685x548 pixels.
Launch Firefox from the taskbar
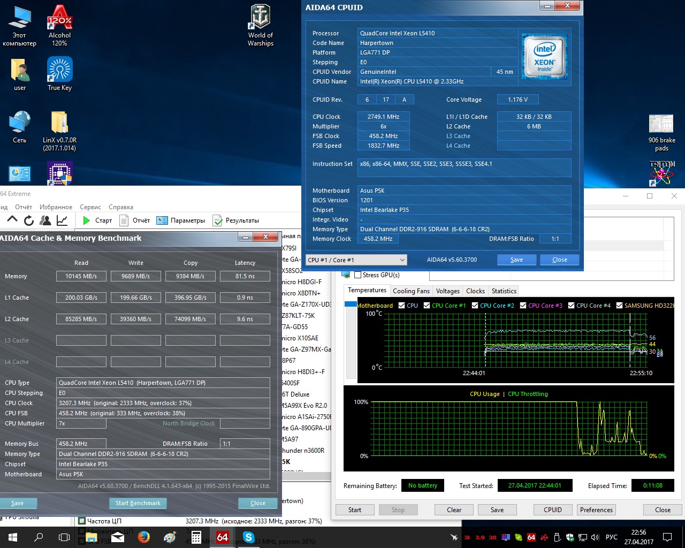(144, 537)
